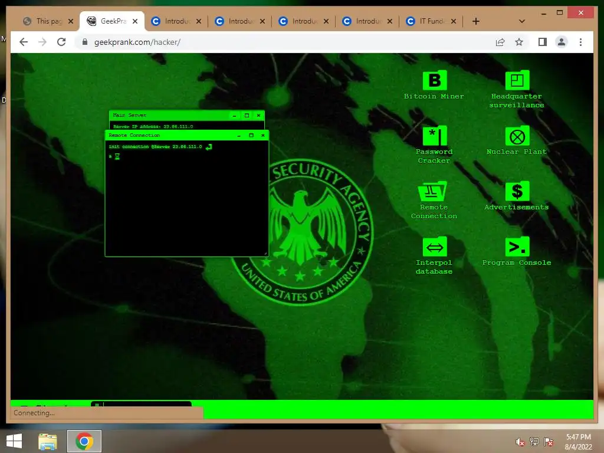604x453 pixels.
Task: Reload the geekprank page
Action: (61, 42)
